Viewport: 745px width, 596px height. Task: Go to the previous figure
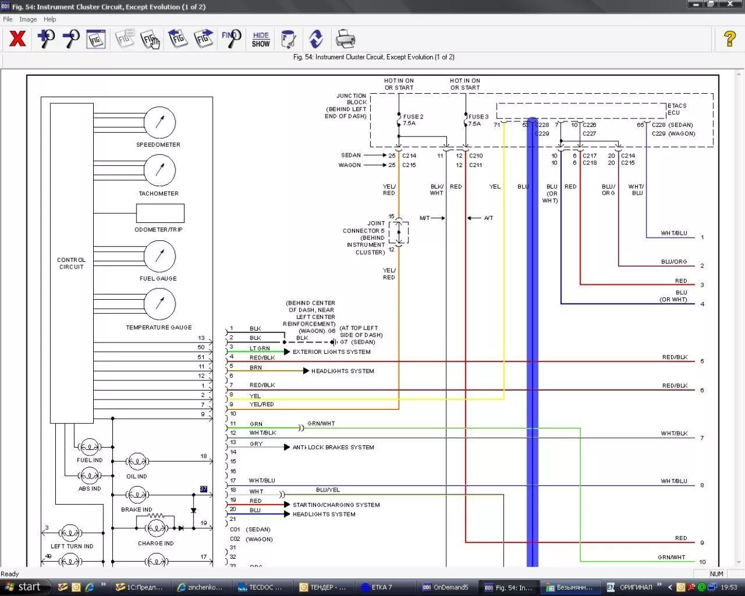pos(177,39)
